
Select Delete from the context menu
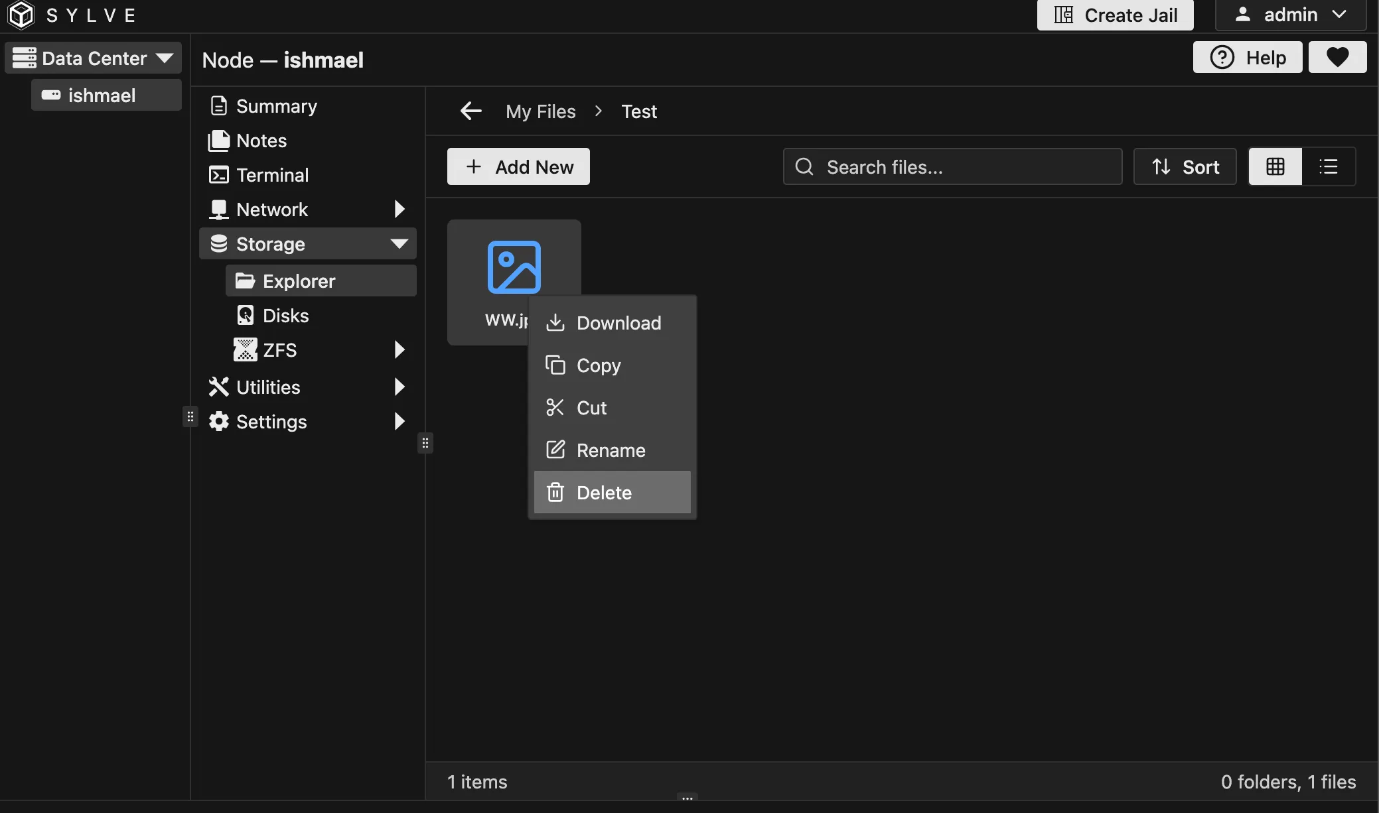(x=603, y=492)
